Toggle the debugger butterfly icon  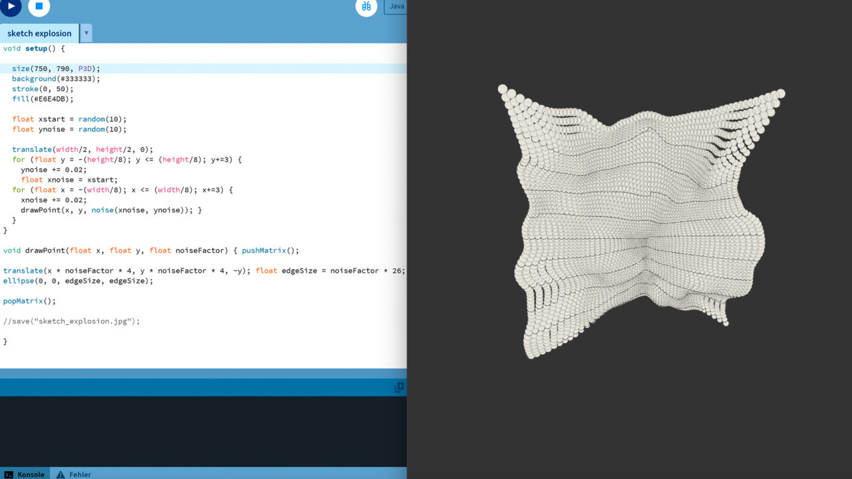click(x=366, y=6)
